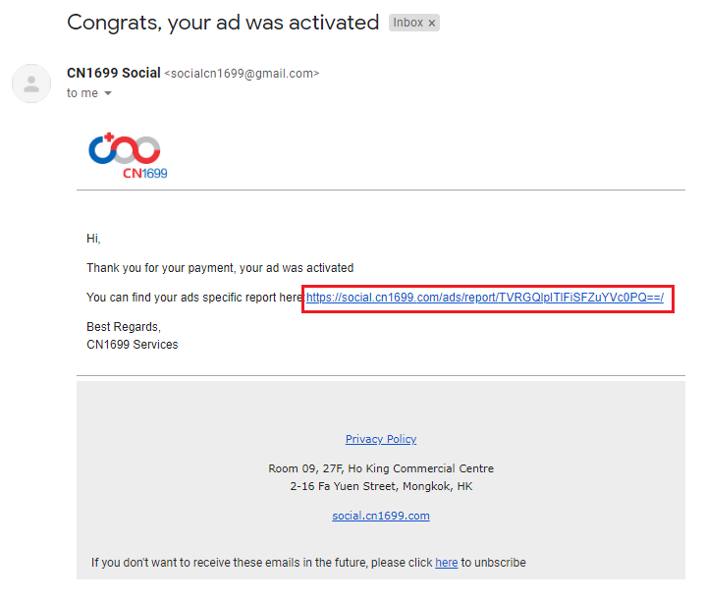705x602 pixels.
Task: Click the CN1699 logo image
Action: pos(129,157)
